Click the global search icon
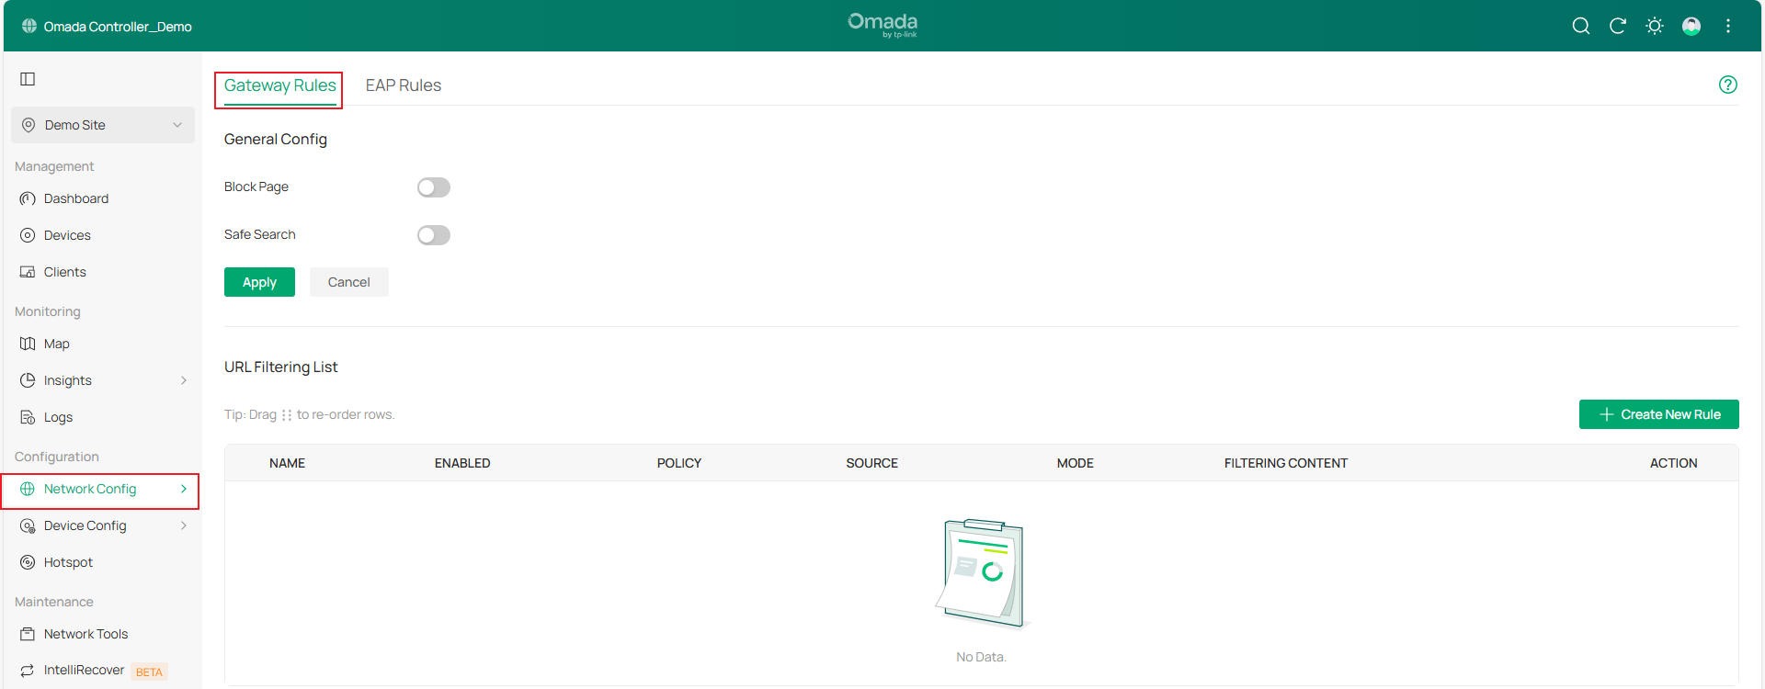This screenshot has height=689, width=1765. (1581, 26)
